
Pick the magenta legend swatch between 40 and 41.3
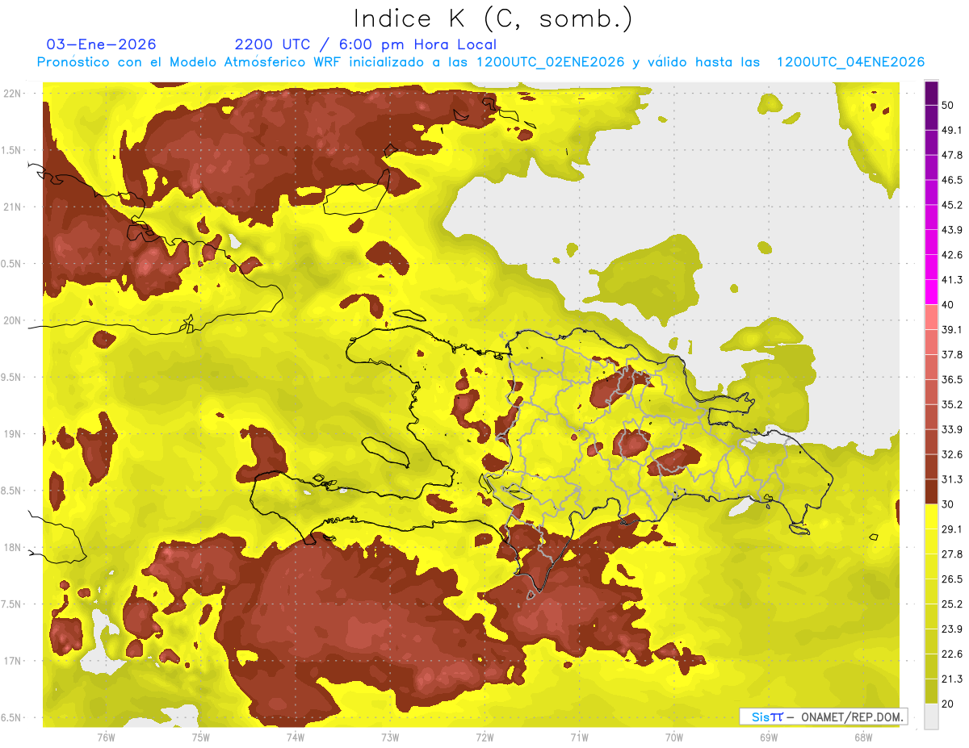pyautogui.click(x=931, y=291)
